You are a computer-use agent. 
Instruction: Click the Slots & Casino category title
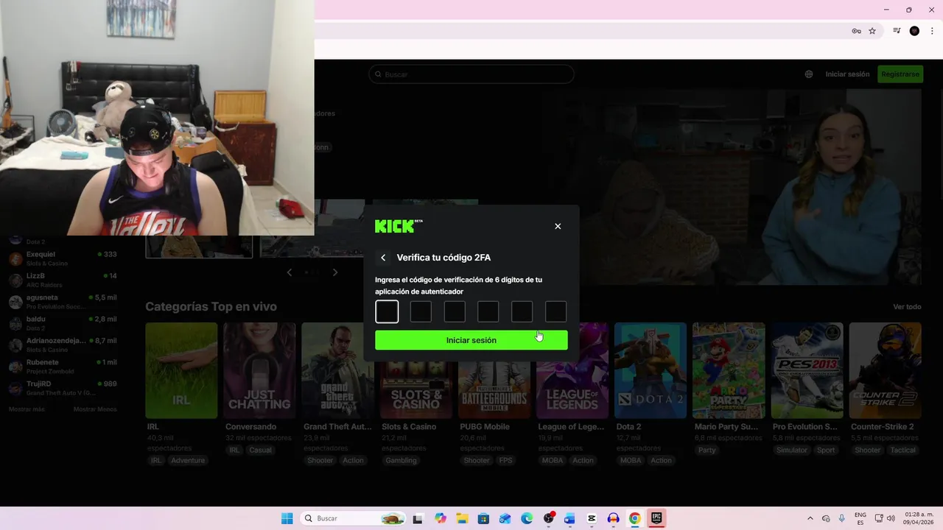point(409,427)
